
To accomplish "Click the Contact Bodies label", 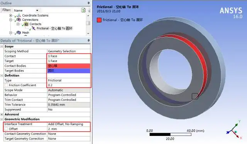I will (15, 66).
